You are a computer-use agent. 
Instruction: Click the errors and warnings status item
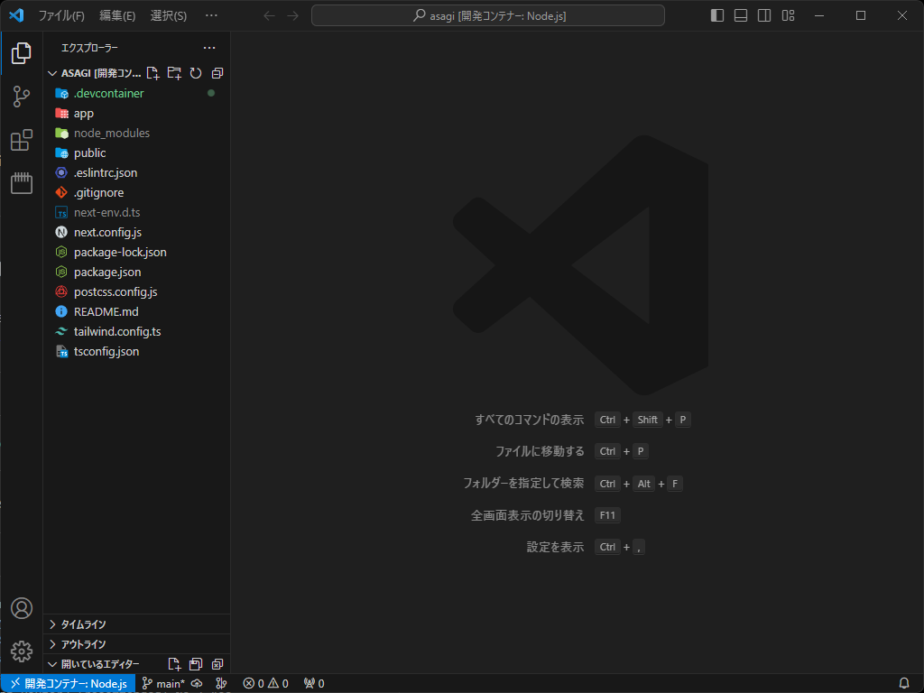[266, 684]
